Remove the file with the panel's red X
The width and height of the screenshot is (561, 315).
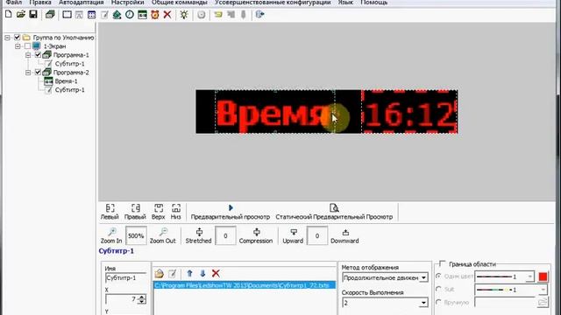click(216, 274)
